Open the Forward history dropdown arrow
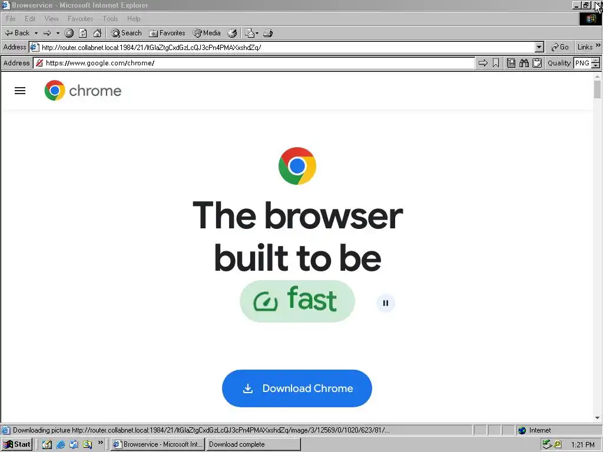This screenshot has height=452, width=603. pos(58,33)
